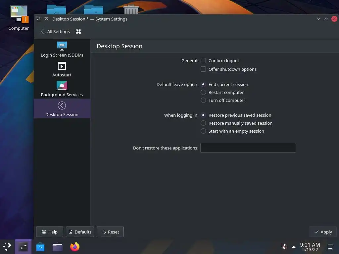
Task: Open Background Services settings
Action: coord(62,89)
